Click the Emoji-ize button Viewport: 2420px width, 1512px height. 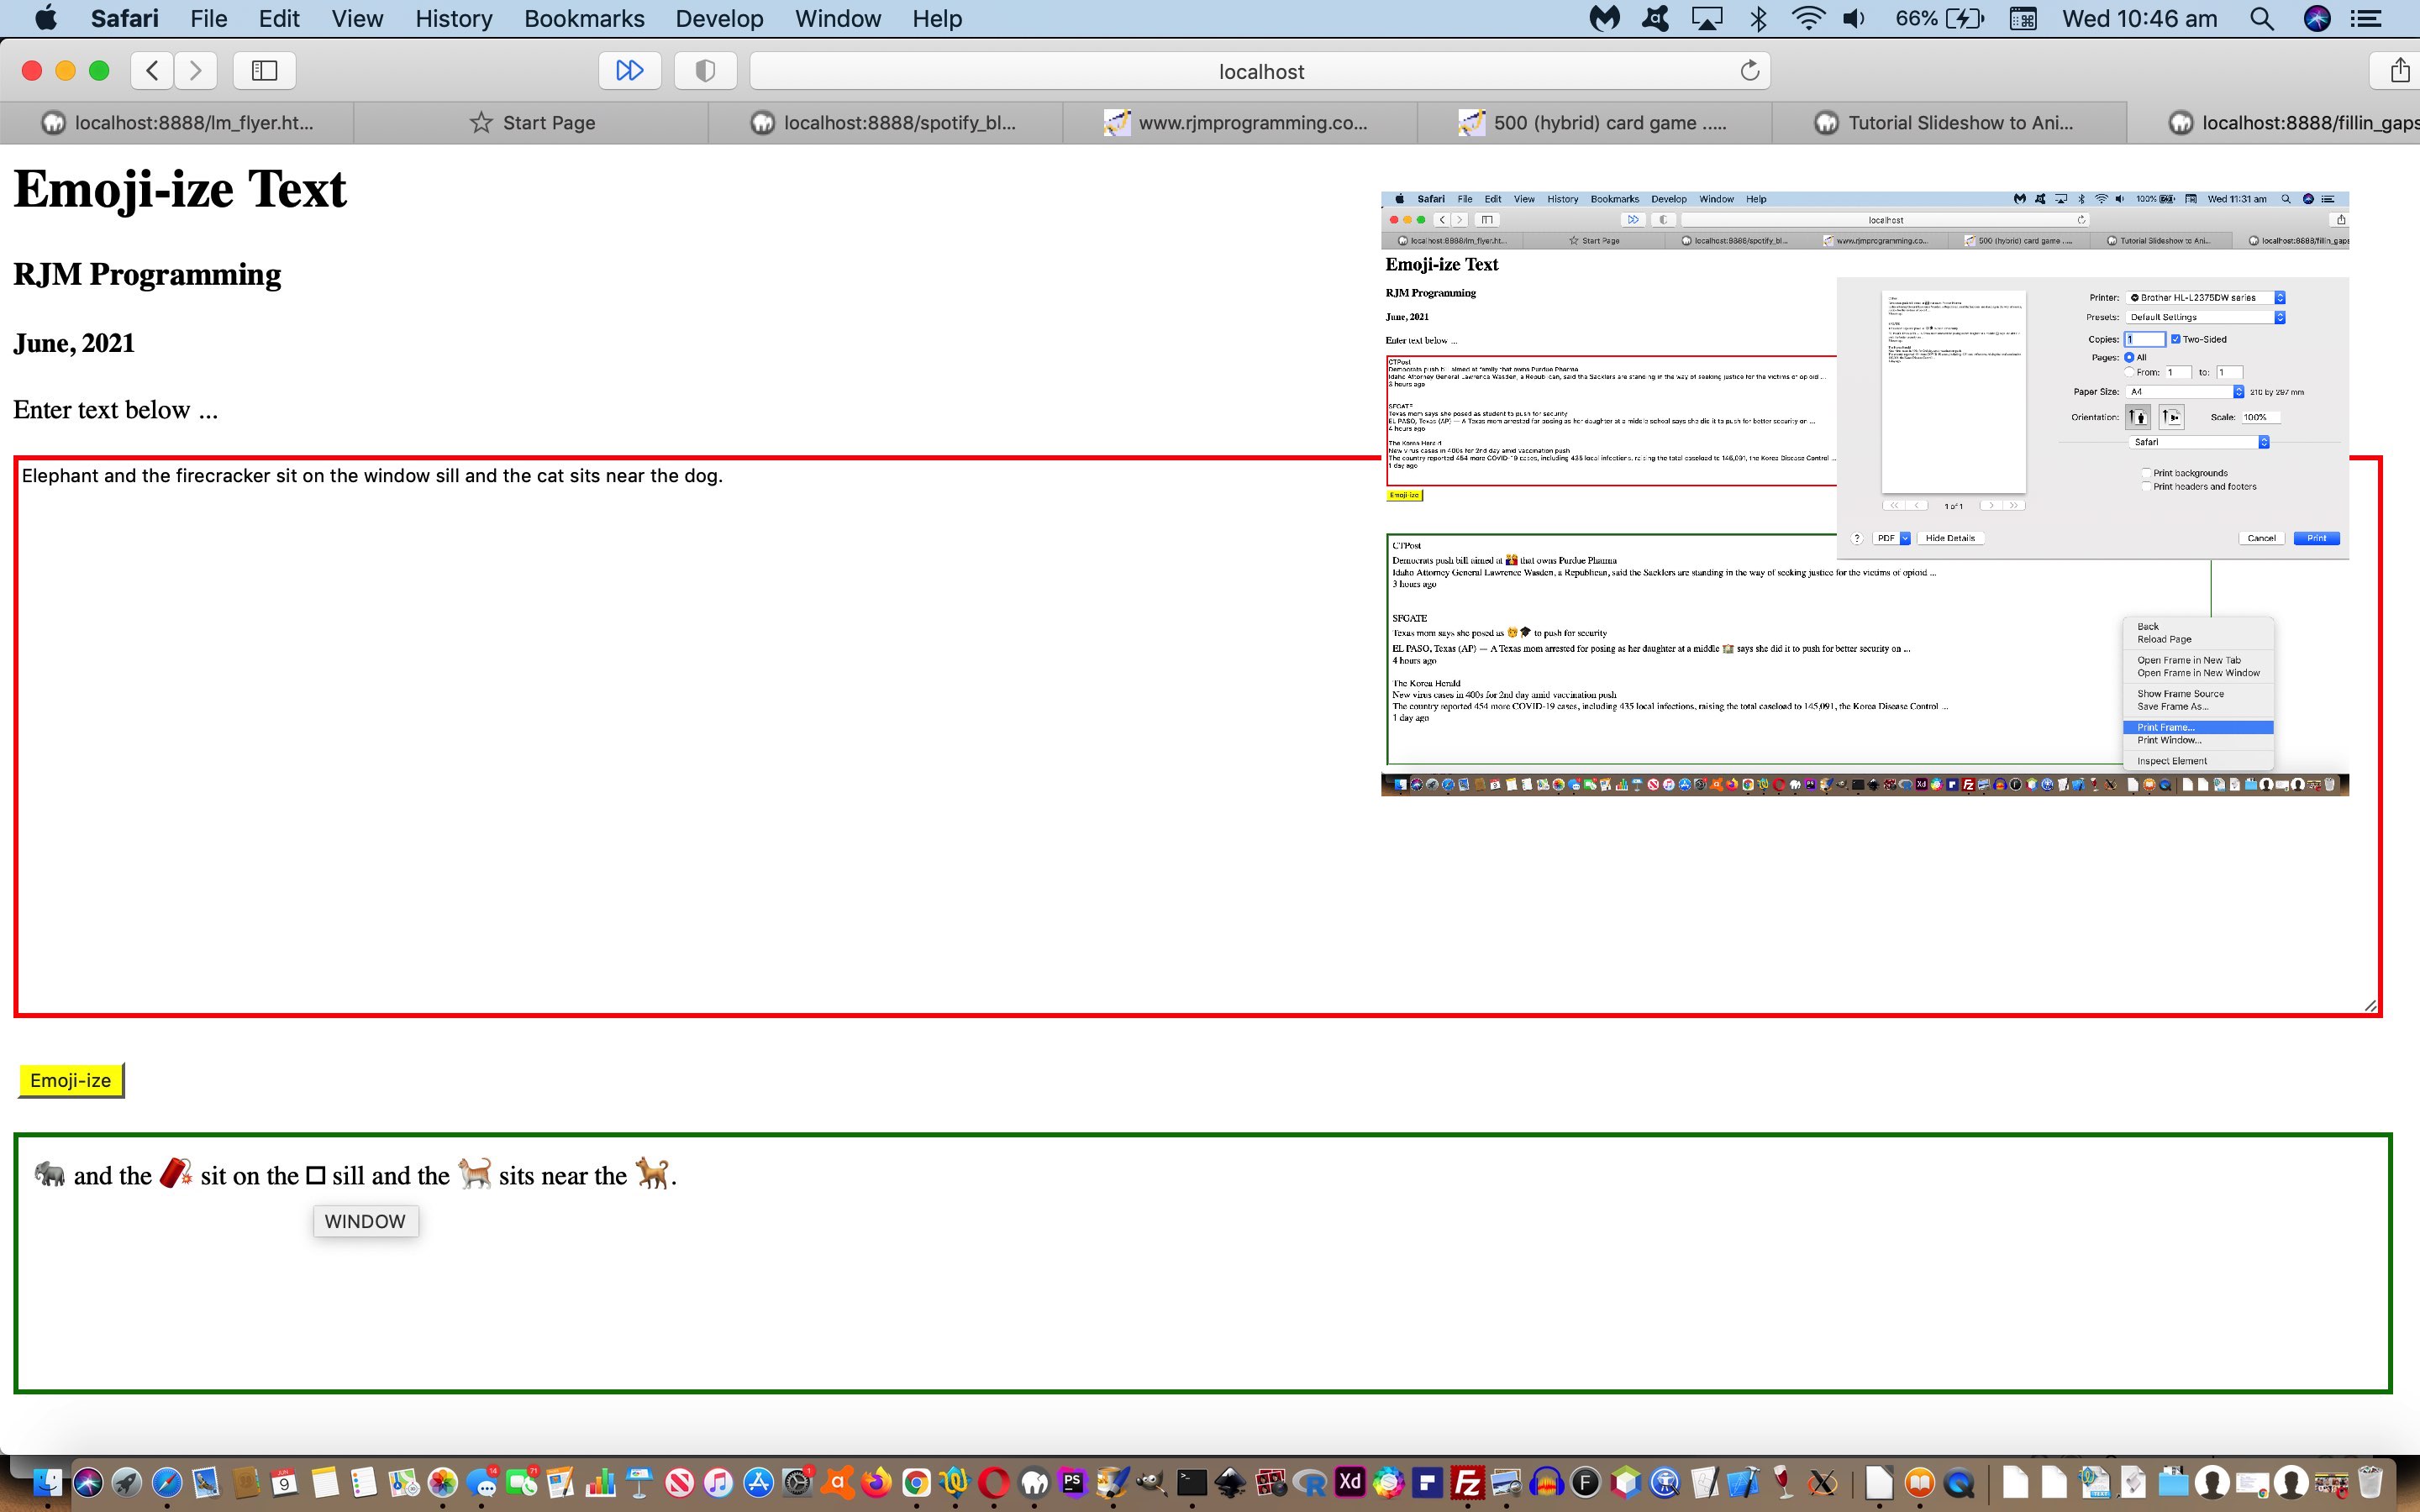(71, 1080)
